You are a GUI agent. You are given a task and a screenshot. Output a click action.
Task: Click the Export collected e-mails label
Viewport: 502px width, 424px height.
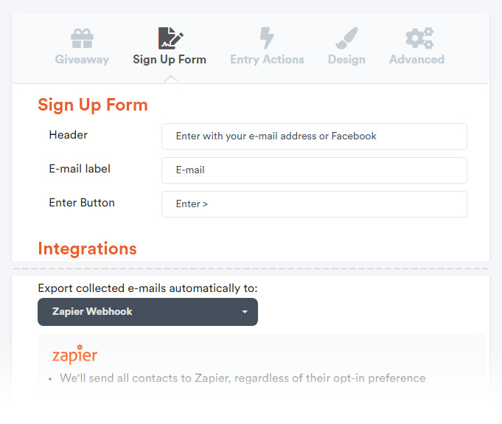click(147, 288)
